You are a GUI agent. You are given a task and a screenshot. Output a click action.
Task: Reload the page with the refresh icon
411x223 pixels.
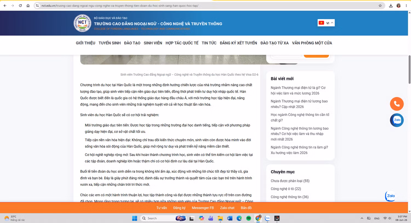(x=20, y=5)
